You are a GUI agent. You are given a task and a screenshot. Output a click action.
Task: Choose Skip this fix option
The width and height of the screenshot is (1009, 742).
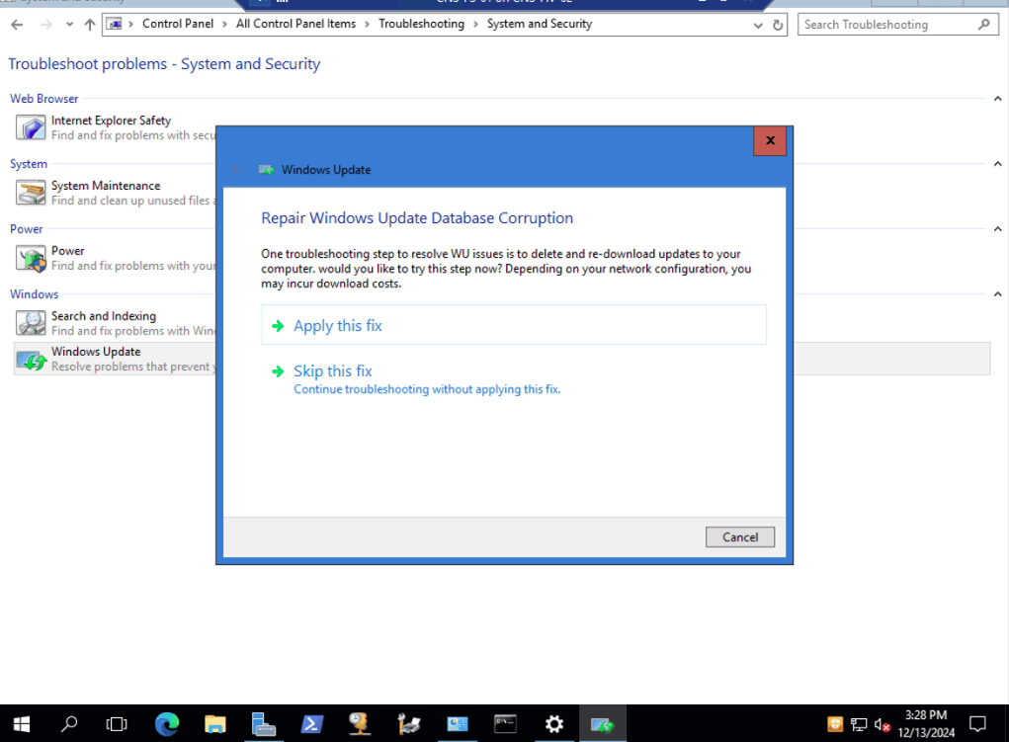(514, 379)
